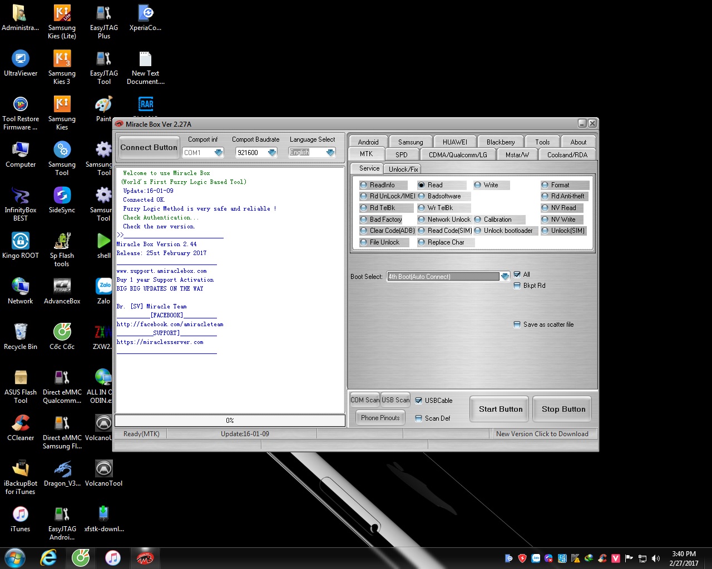This screenshot has width=712, height=569.
Task: Click the taskbar clock showing 3:40 PM
Action: click(684, 558)
